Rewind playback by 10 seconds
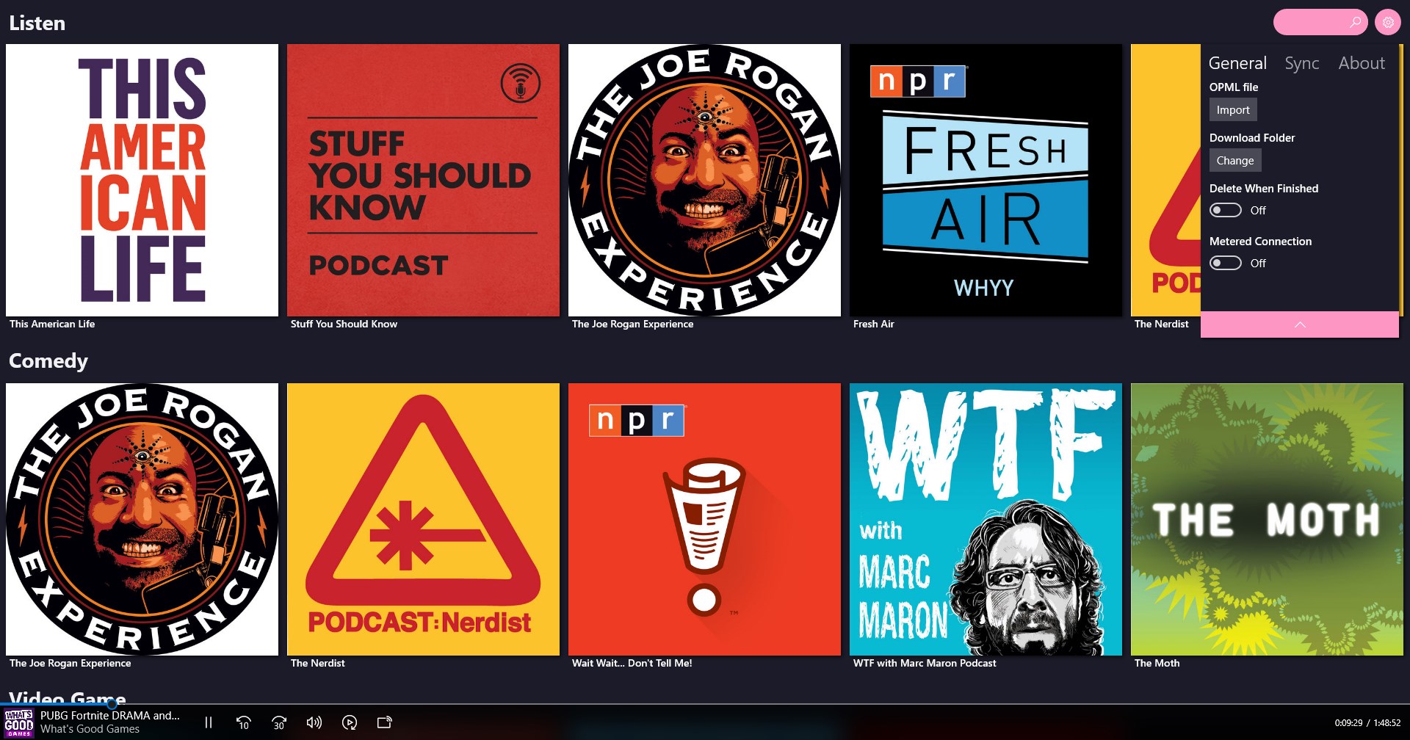Screen dimensions: 1410x740 tap(244, 722)
